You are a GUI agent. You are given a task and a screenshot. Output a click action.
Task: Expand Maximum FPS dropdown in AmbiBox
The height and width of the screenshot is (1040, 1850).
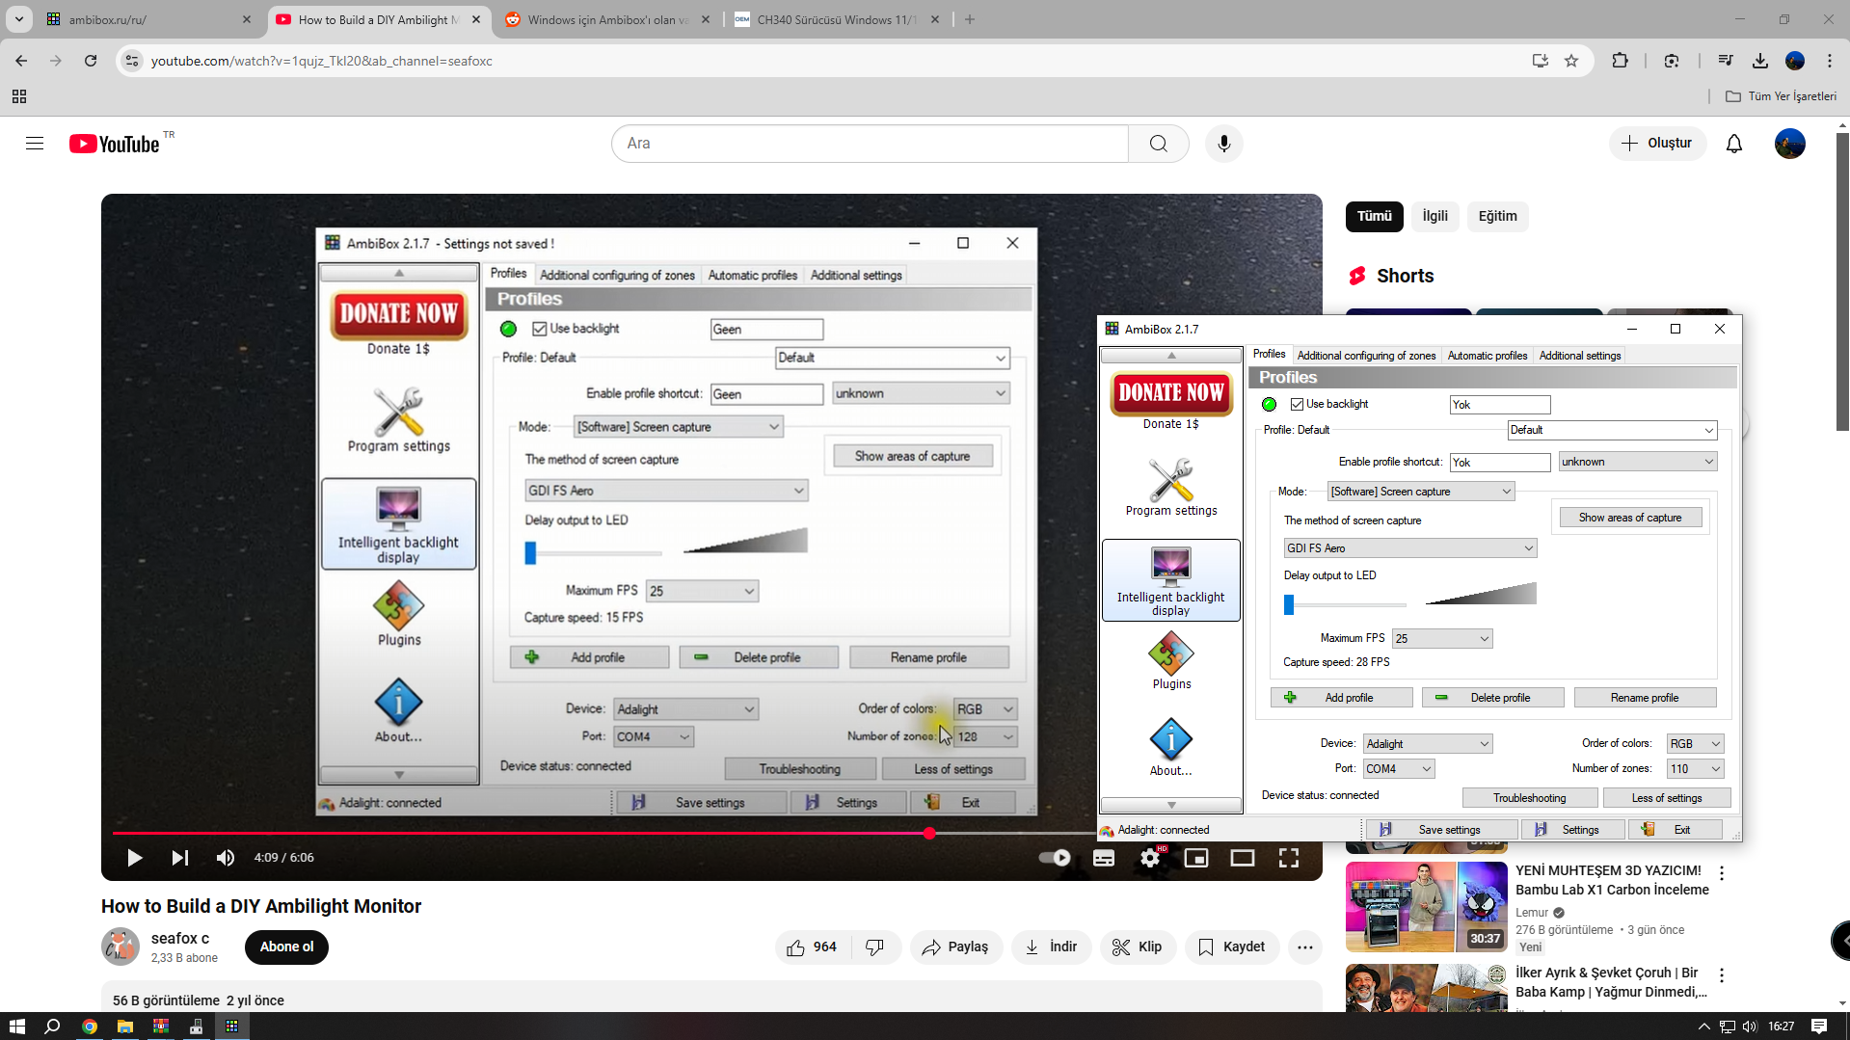point(1442,638)
